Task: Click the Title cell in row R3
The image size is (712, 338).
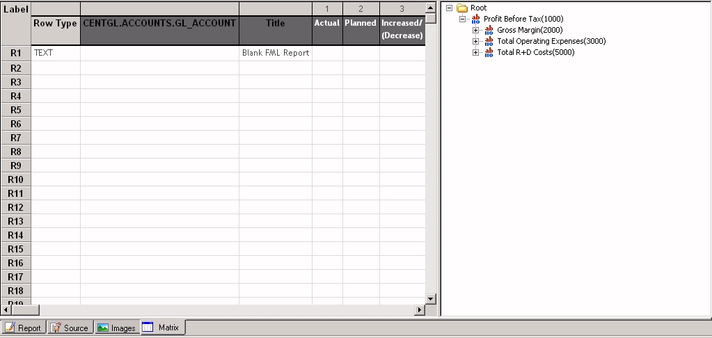Action: pyautogui.click(x=275, y=82)
